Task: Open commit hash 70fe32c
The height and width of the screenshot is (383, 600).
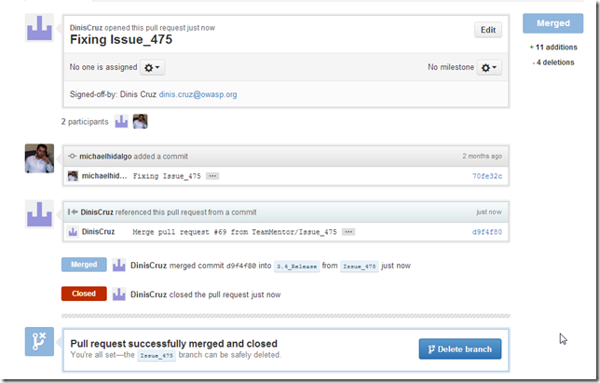Action: (486, 175)
